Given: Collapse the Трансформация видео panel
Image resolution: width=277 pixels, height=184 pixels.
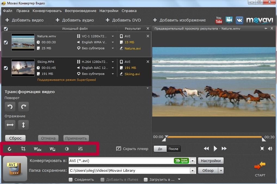Looking at the screenshot, I should [x=147, y=88].
